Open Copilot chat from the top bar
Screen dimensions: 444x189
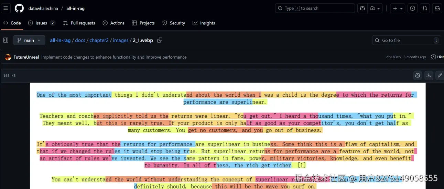click(x=362, y=8)
